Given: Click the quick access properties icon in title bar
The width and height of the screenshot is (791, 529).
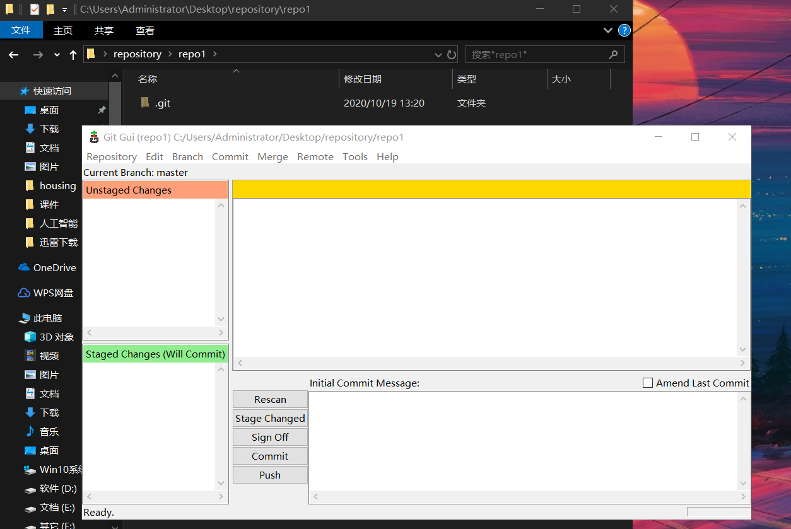Looking at the screenshot, I should pos(35,9).
